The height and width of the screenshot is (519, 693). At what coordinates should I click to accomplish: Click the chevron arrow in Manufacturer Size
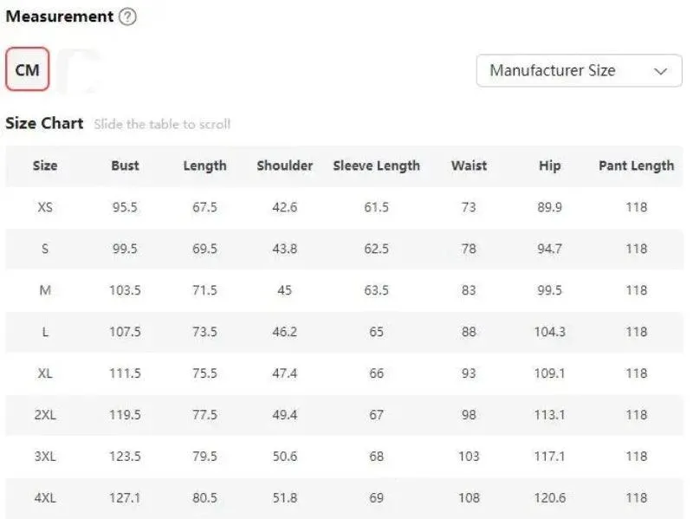tap(660, 71)
